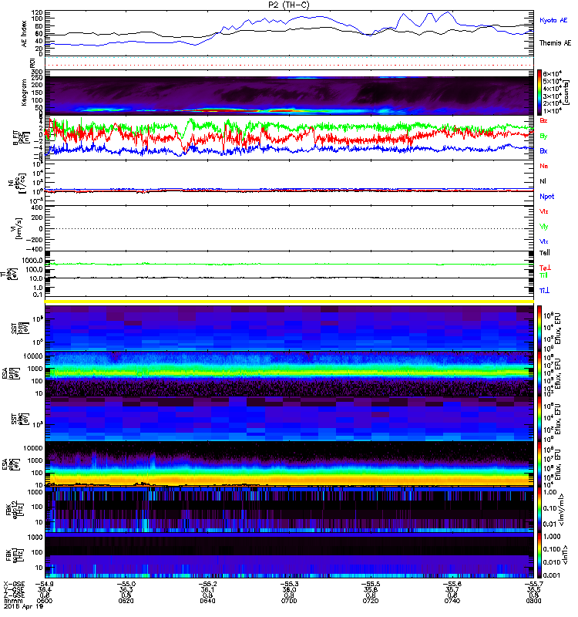Click the date label 2018 Apr 19
Viewport: 578px width, 617px height.
23,606
